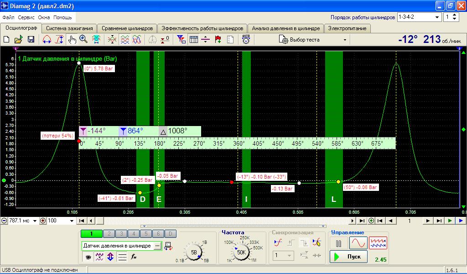Select channel 4 button

tap(134, 234)
